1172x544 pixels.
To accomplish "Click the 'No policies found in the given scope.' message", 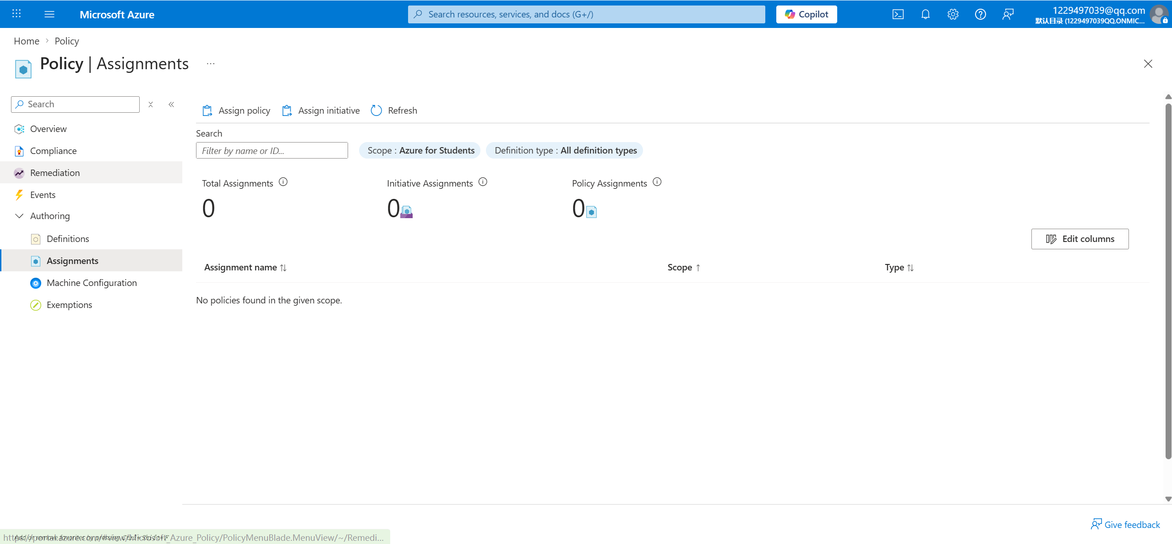I will click(269, 300).
